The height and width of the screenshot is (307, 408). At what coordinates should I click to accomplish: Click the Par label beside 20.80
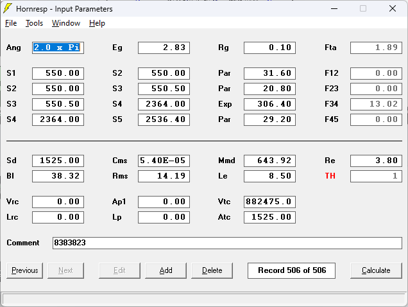(225, 89)
